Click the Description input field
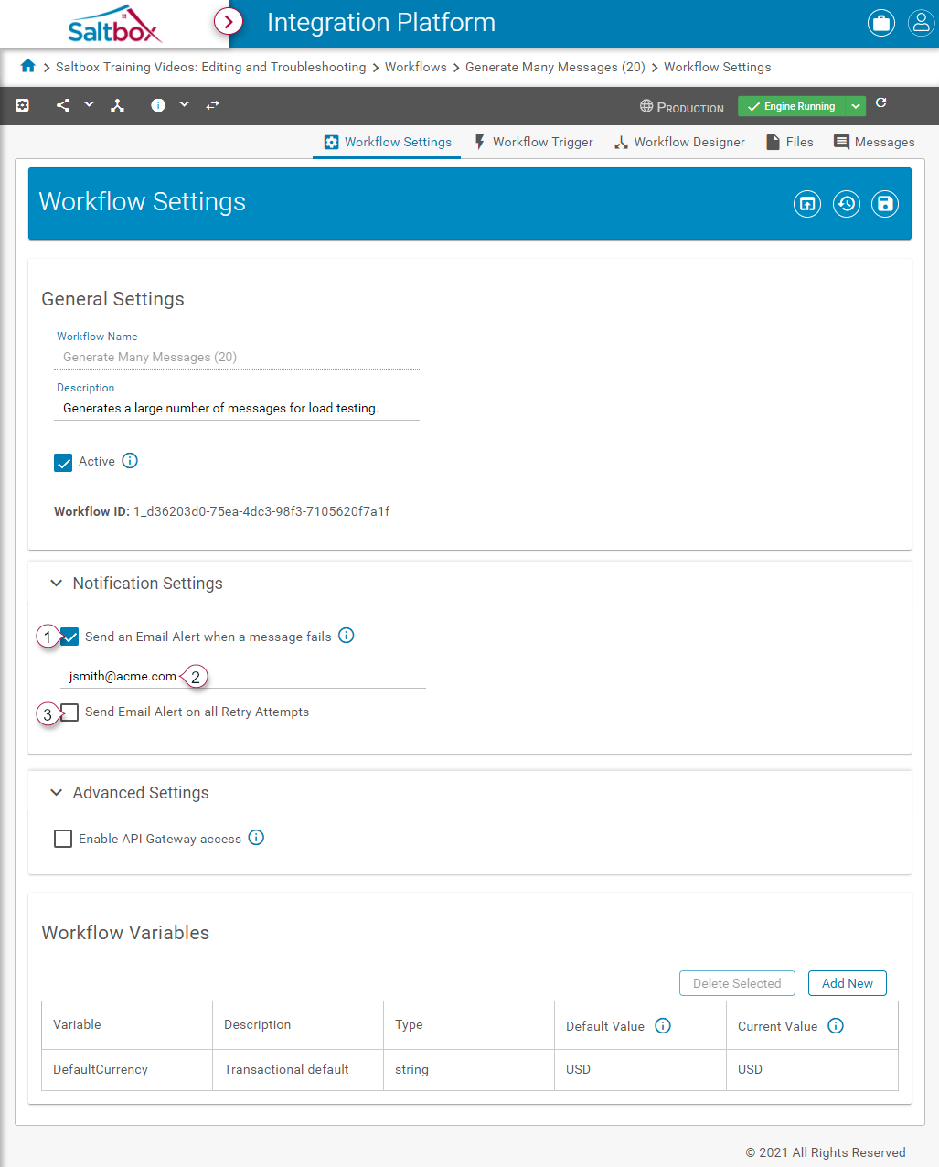This screenshot has width=939, height=1167. [237, 409]
